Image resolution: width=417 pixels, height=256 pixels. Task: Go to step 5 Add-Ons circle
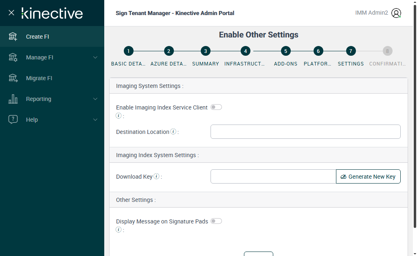(285, 51)
